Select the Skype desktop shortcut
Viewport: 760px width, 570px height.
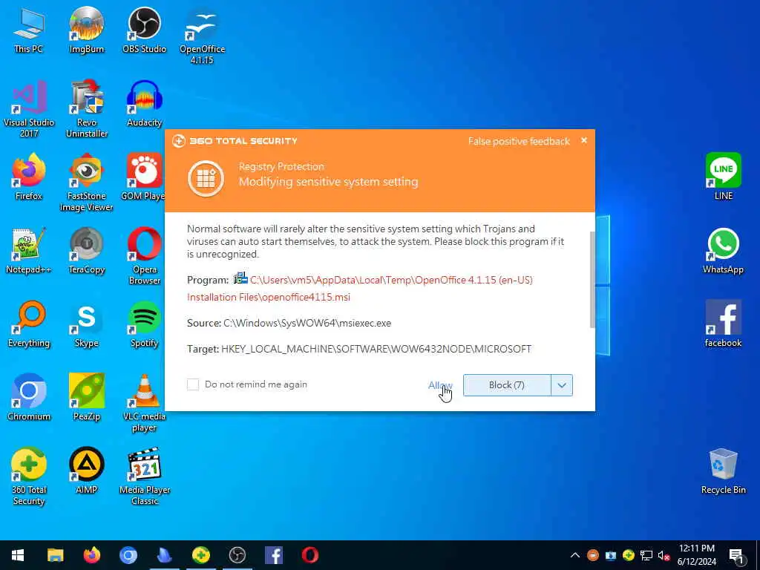pos(86,324)
